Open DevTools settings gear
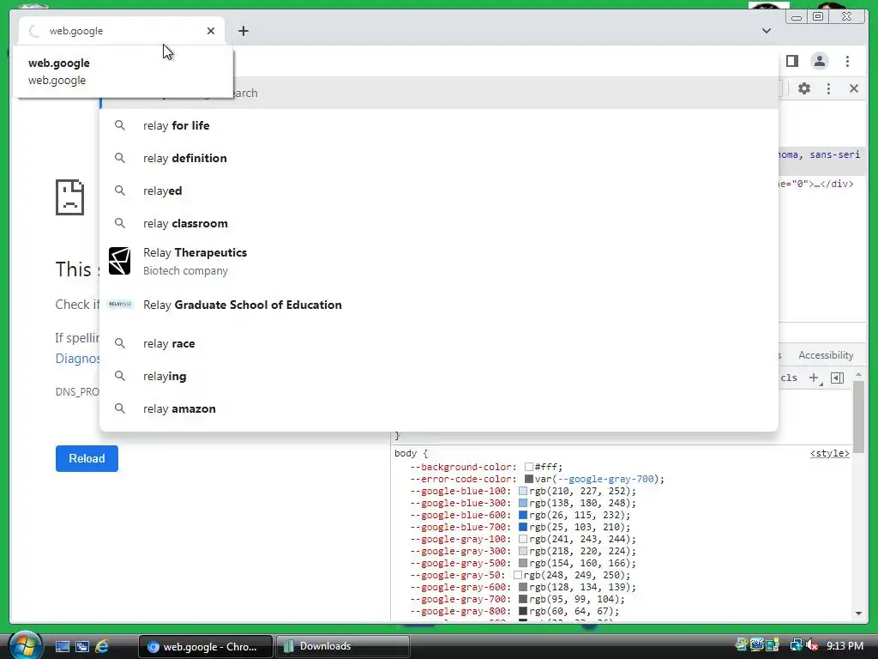 point(804,88)
